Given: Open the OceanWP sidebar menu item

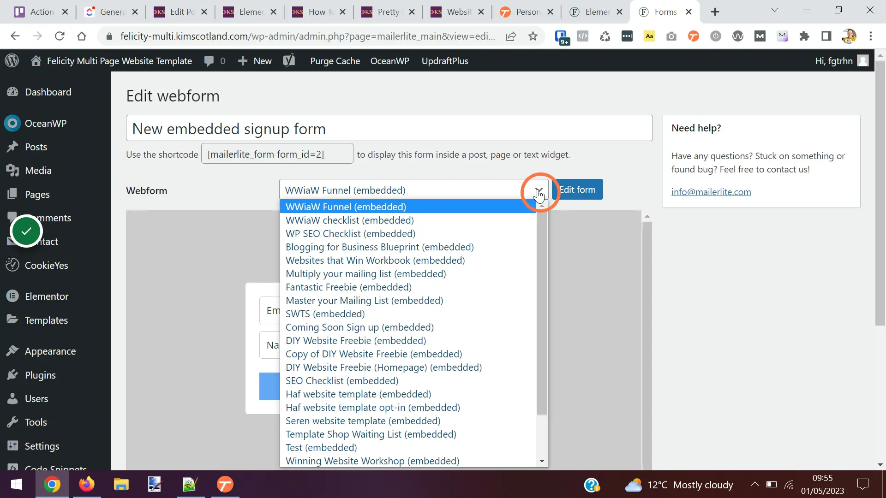Looking at the screenshot, I should [x=46, y=123].
